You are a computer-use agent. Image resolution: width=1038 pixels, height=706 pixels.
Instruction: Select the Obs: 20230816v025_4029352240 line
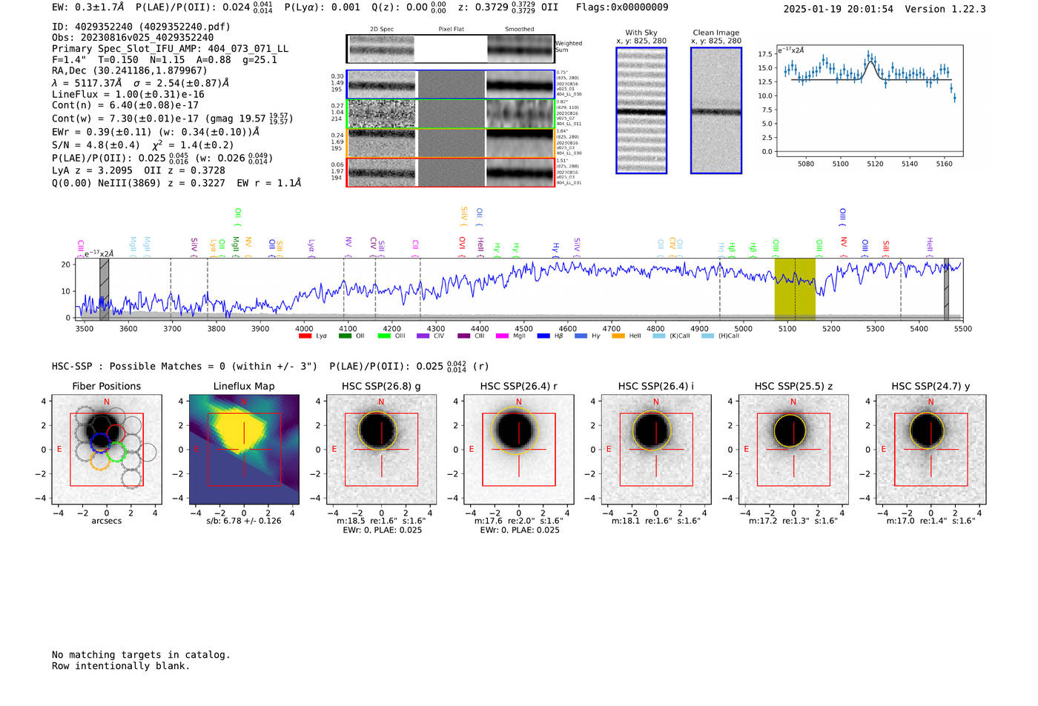[133, 38]
